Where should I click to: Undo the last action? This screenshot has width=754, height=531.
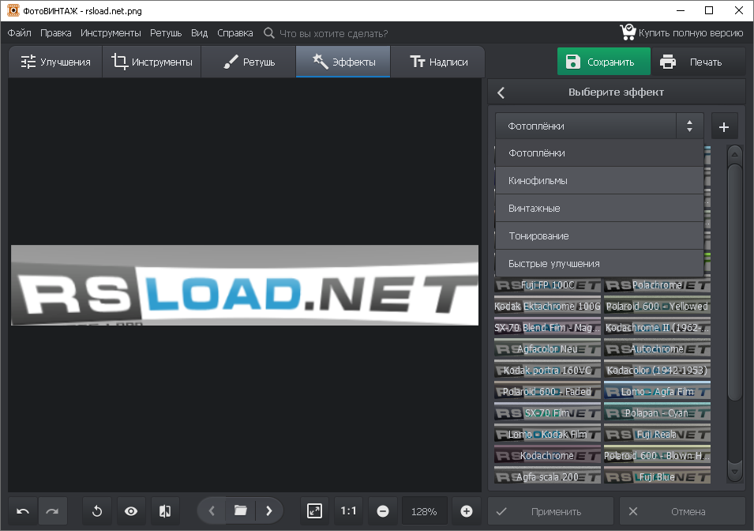pos(23,510)
